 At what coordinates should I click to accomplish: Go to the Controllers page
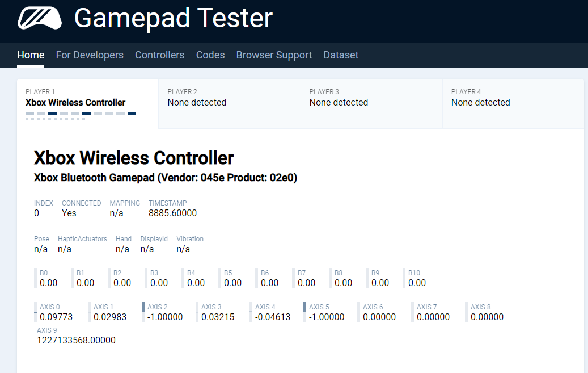(x=160, y=55)
